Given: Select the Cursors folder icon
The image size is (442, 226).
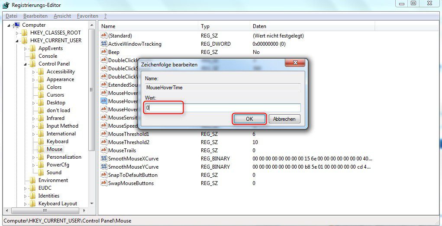Looking at the screenshot, I should click(41, 95).
